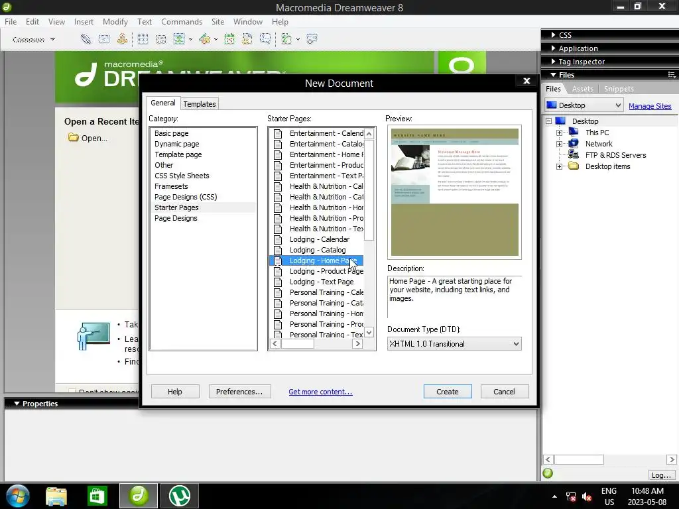
Task: Expand the Network tree node
Action: 559,144
